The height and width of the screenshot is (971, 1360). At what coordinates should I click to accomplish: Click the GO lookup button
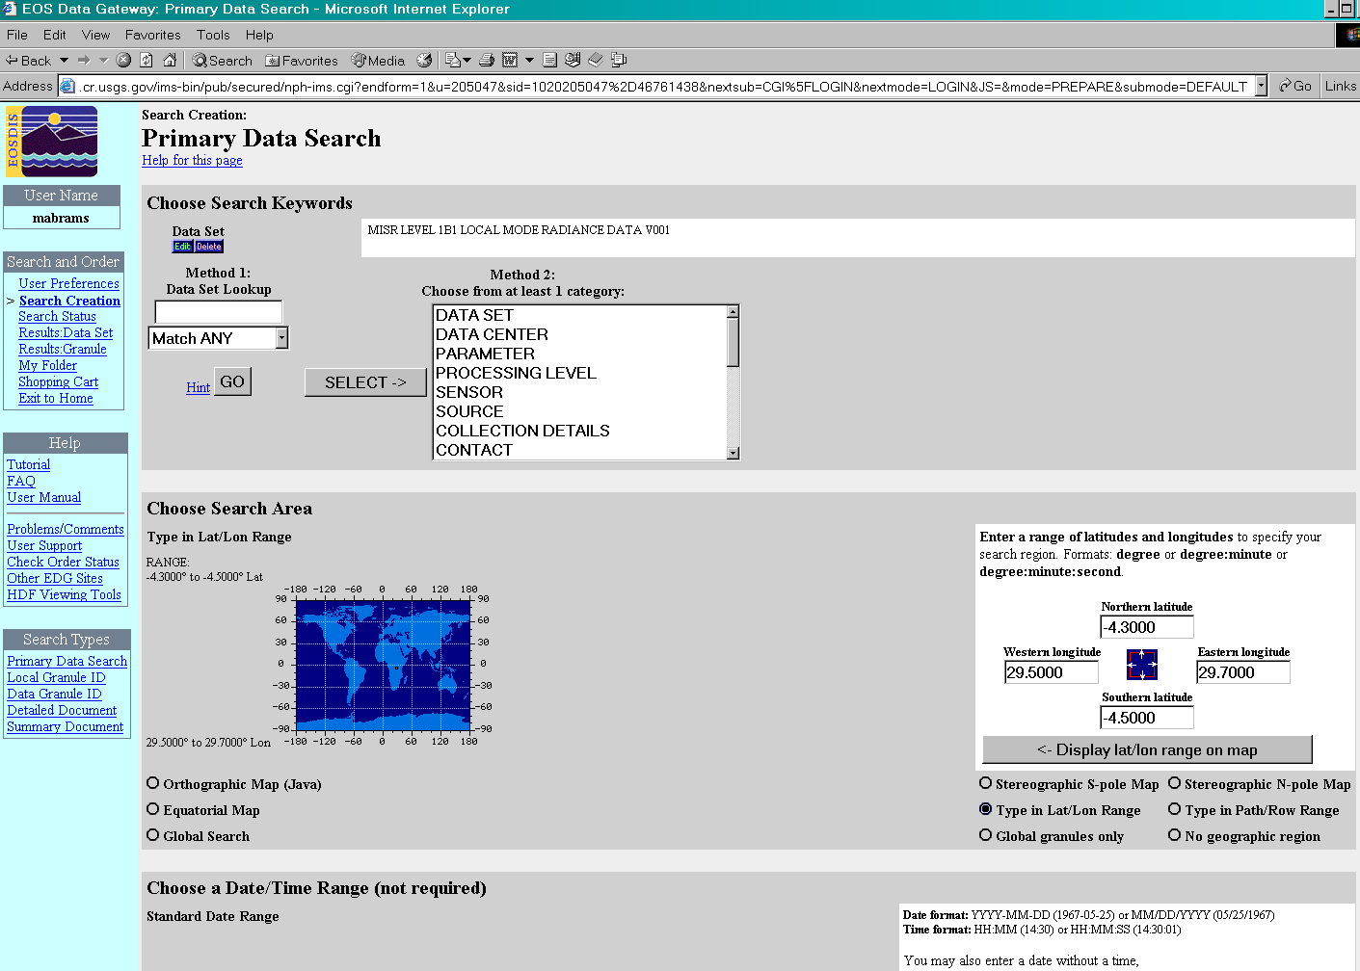coord(232,381)
